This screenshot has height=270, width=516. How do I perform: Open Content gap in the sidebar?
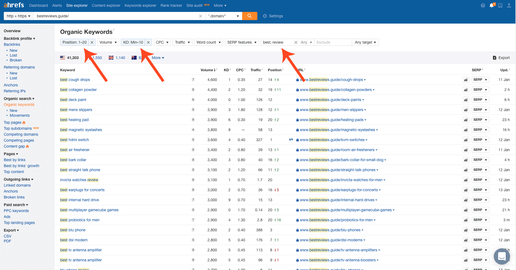pyautogui.click(x=14, y=146)
